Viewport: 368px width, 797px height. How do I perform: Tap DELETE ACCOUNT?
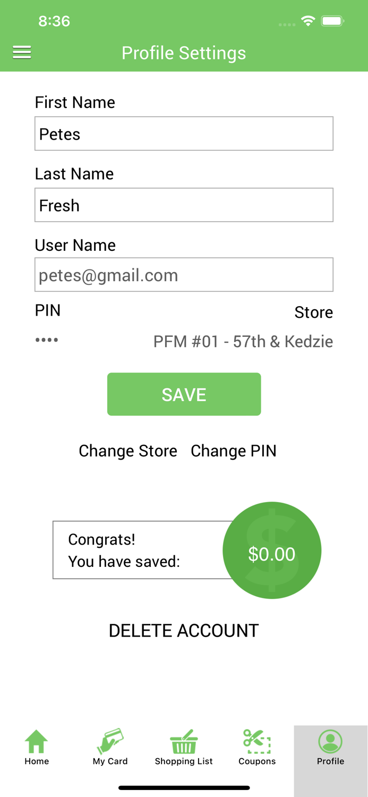[184, 630]
